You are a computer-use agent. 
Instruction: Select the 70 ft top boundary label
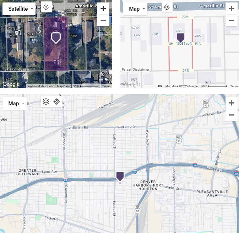(x=185, y=17)
